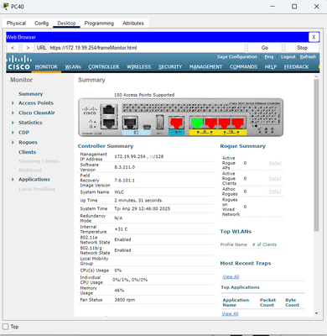Screen dimensions: 327x336
Task: Expand the Applications tree arrow
Action: 13,180
